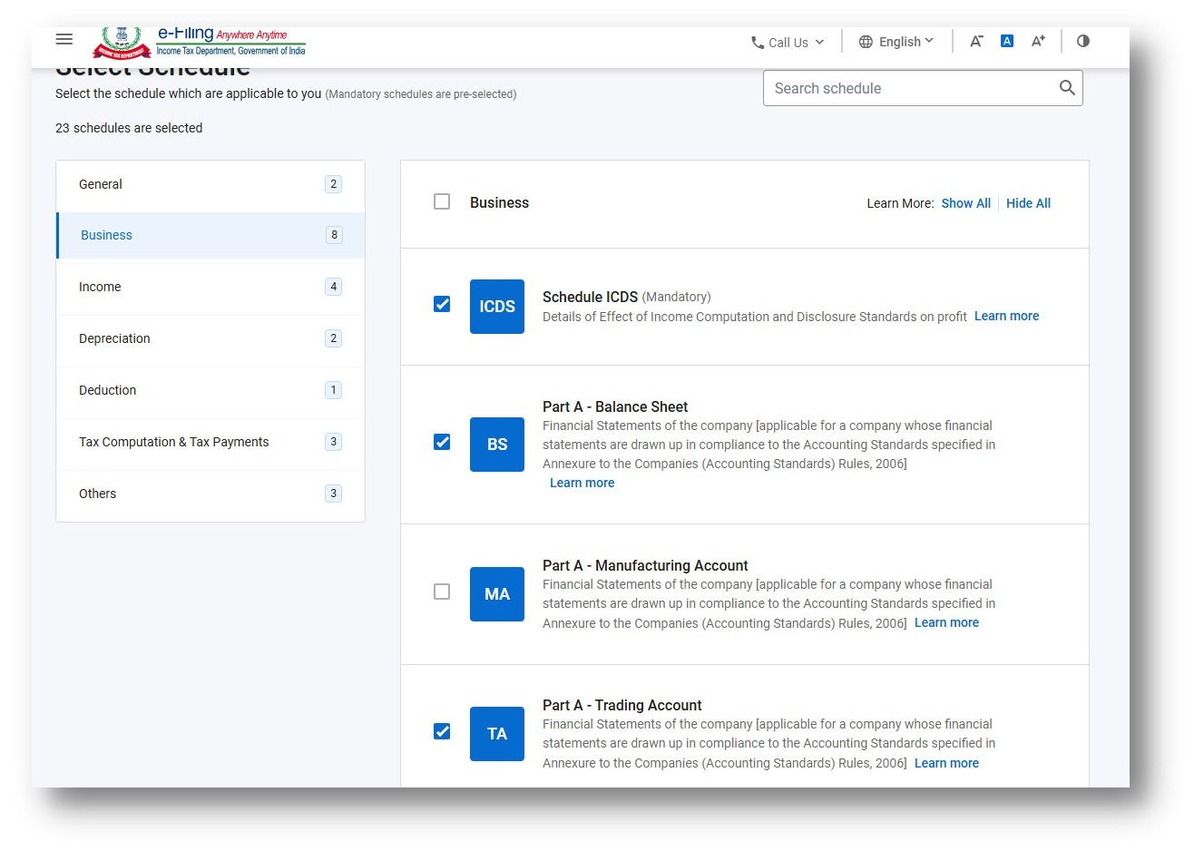Image resolution: width=1204 pixels, height=851 pixels.
Task: Expand the Call Us dropdown
Action: click(788, 42)
